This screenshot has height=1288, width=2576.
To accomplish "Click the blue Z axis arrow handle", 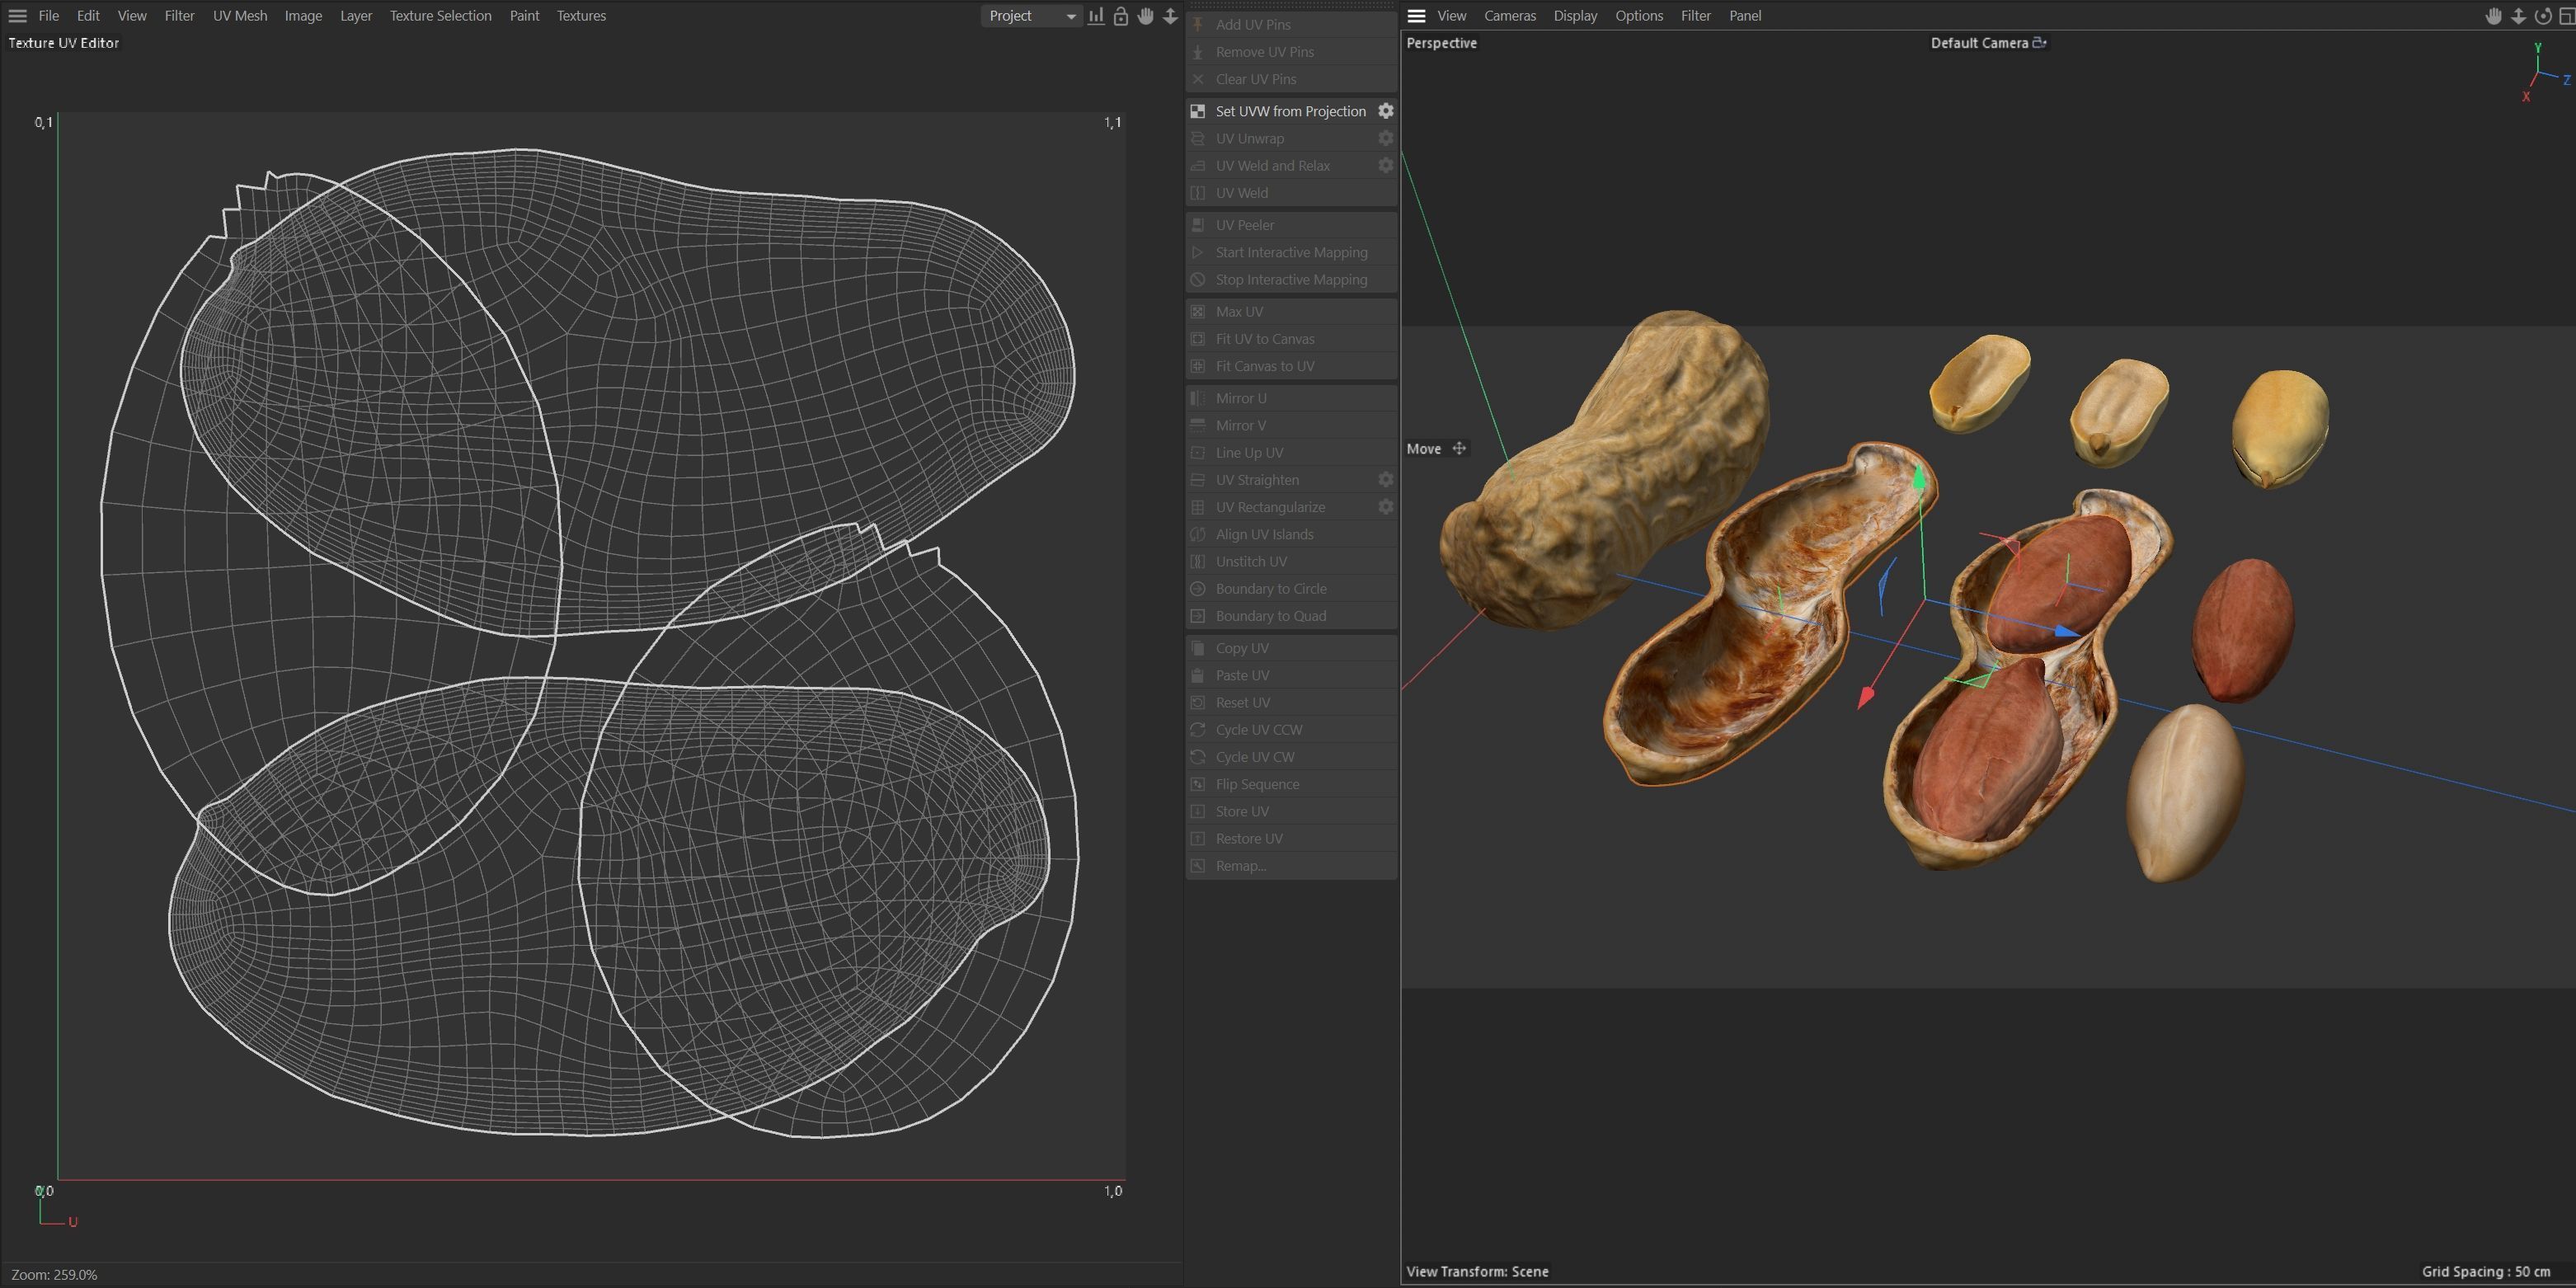I will tap(2067, 631).
